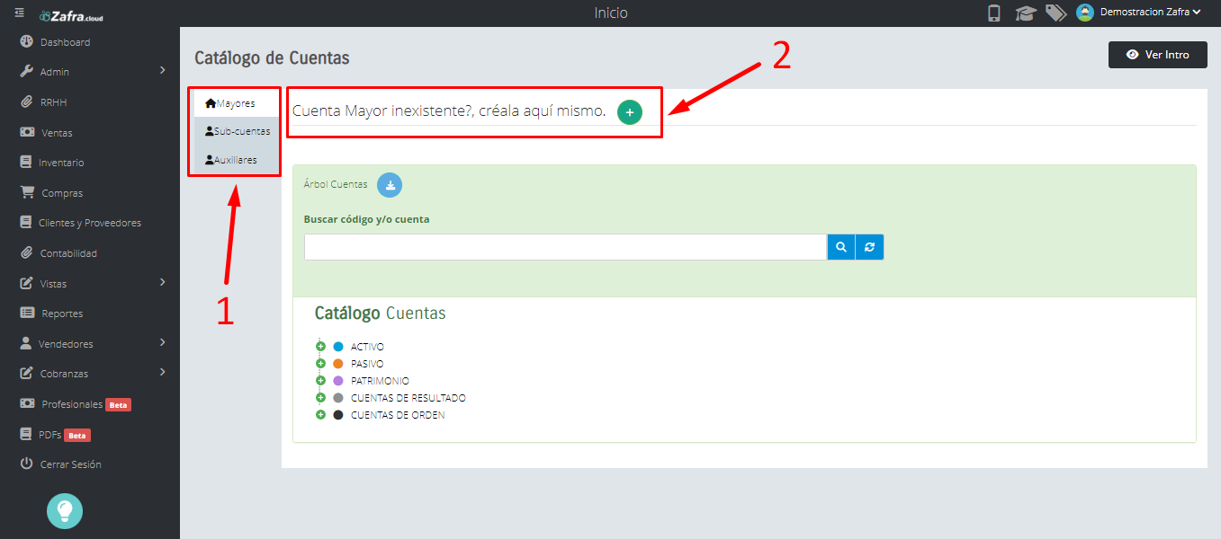Open Clientes y Proveedores in sidebar

click(x=90, y=223)
